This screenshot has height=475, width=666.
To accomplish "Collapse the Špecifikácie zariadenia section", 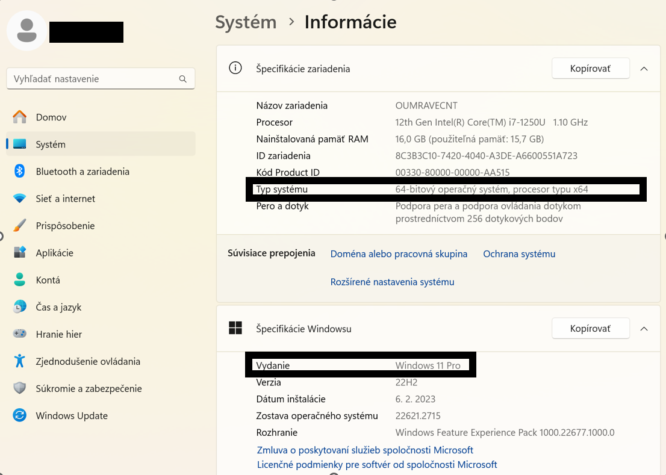I will (644, 69).
